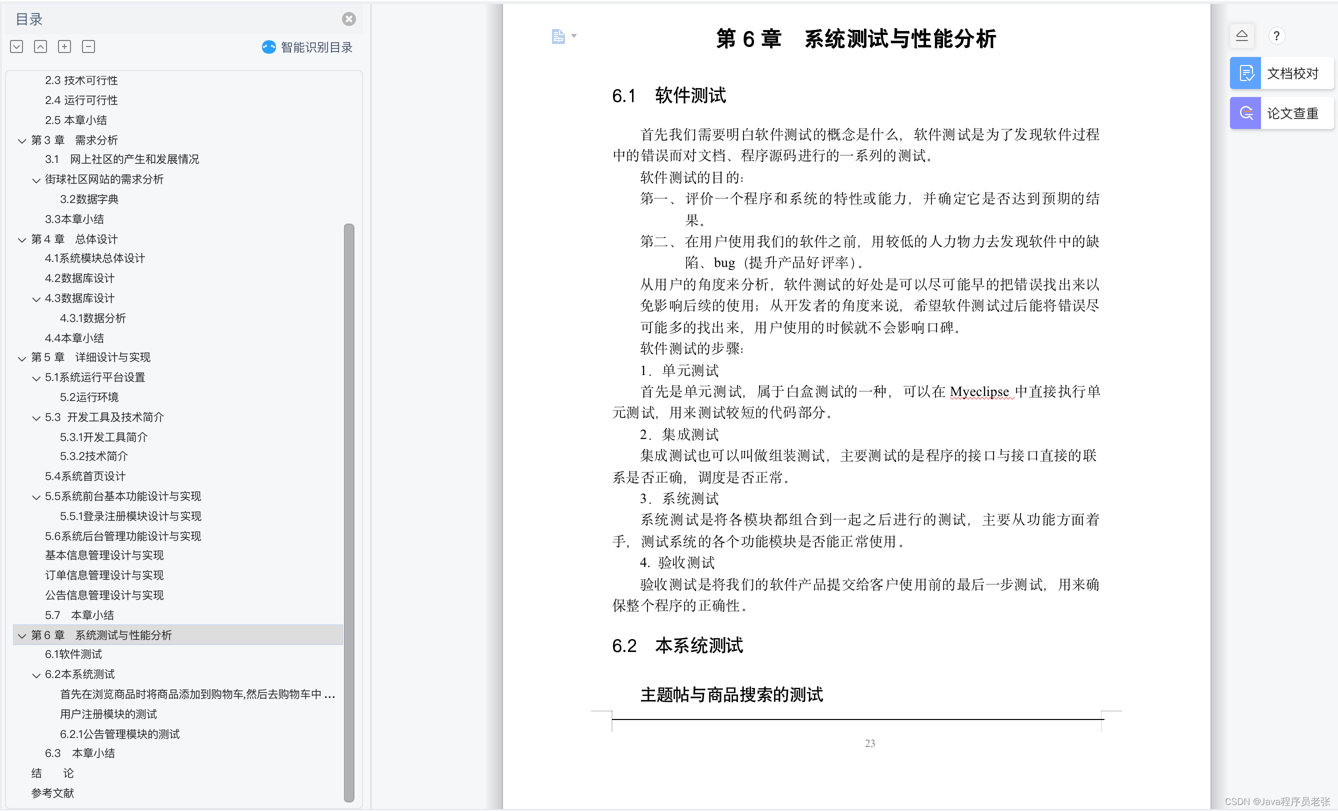Collapse 街球社区网站的需求分析 chevron
Viewport: 1338px width, 811px height.
click(x=36, y=180)
